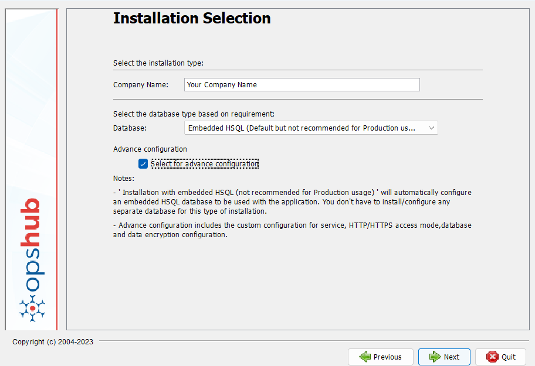Uncheck the advance configuration checkbox
This screenshot has height=366, width=535.
click(143, 164)
